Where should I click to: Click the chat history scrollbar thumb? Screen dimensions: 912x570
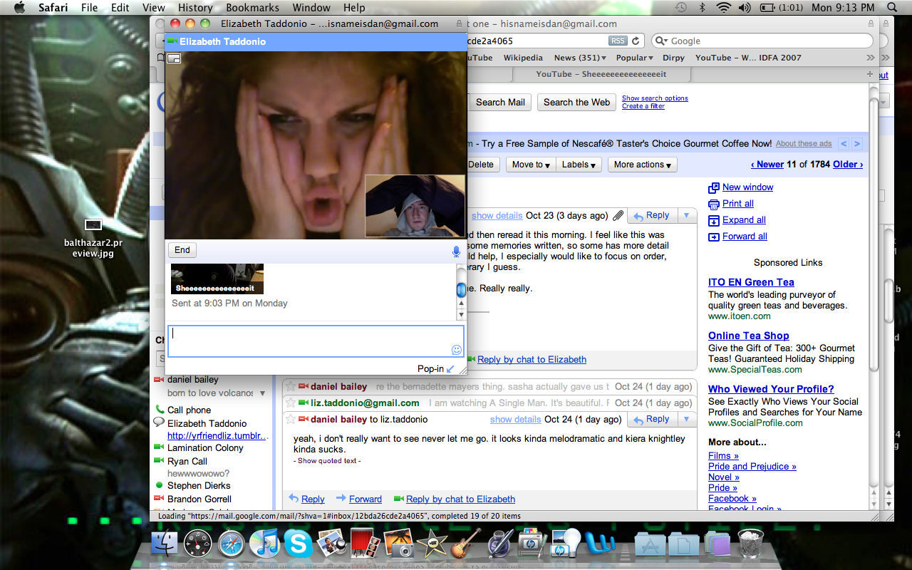tap(461, 289)
